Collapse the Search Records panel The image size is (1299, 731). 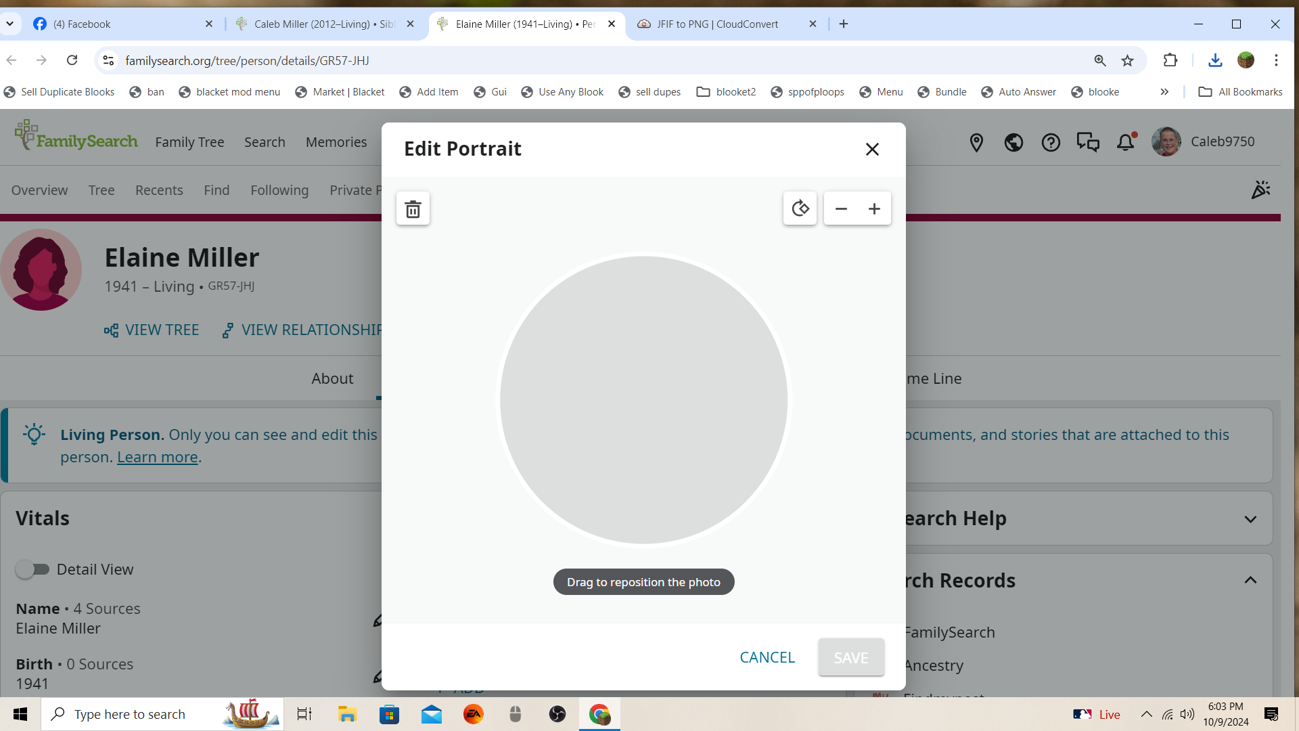click(x=1250, y=580)
